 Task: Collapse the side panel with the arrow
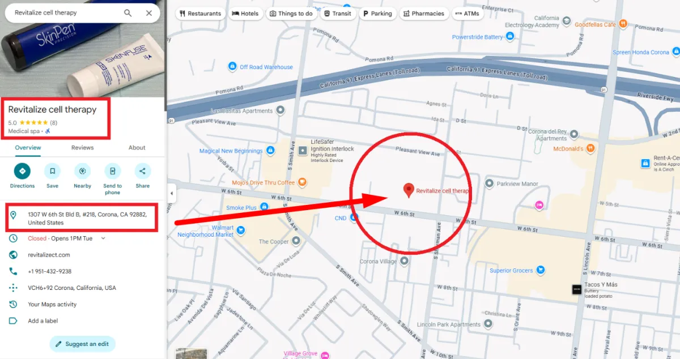pos(172,194)
